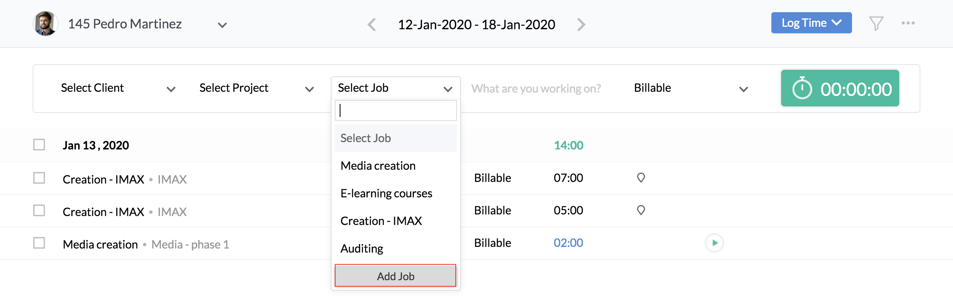Select Auditing in the job list
This screenshot has width=953, height=307.
(x=362, y=249)
